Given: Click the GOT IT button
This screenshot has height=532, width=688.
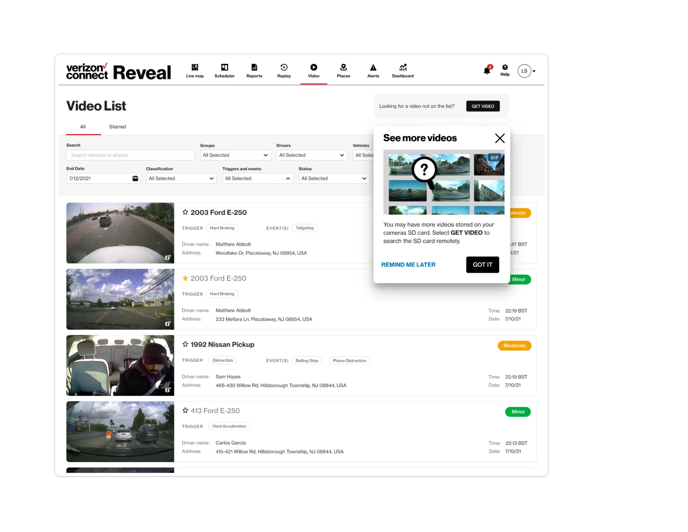Looking at the screenshot, I should pyautogui.click(x=482, y=265).
